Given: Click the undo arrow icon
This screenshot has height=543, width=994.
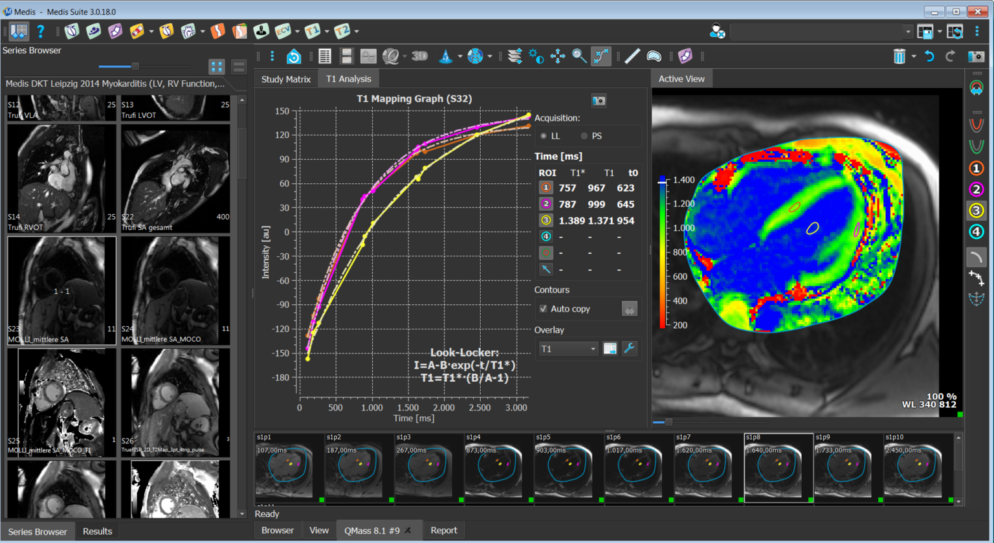Looking at the screenshot, I should [x=929, y=56].
